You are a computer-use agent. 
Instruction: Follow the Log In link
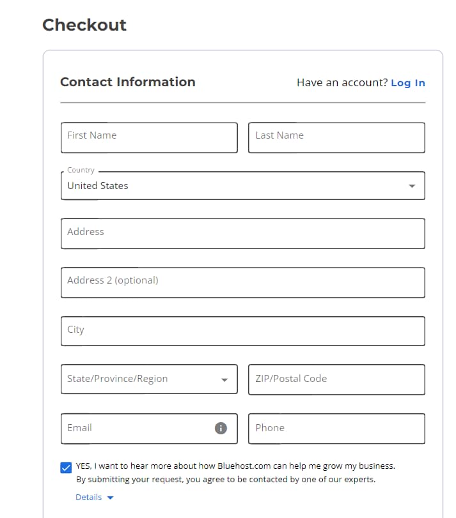pos(407,83)
